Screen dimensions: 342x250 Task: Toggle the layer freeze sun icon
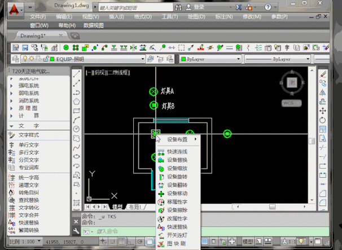[32, 59]
